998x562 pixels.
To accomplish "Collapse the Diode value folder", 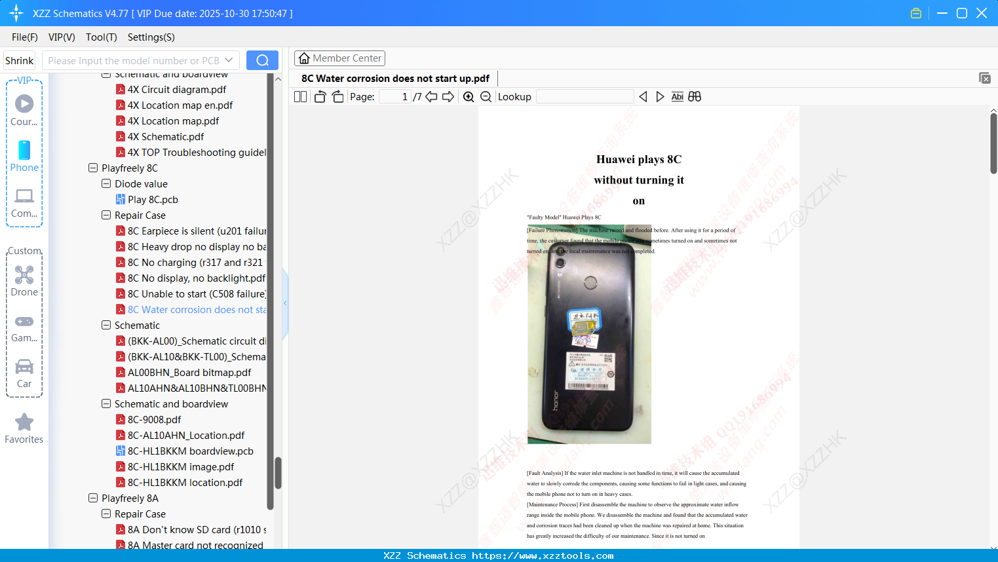I will [x=106, y=183].
